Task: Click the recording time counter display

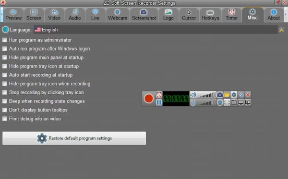Action: tap(176, 99)
